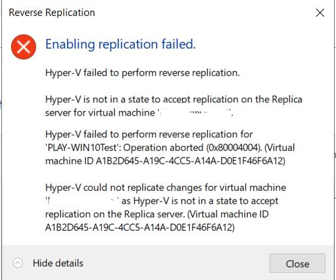Click the sentence starting Hyper-V is not in a state
The width and height of the screenshot is (336, 280).
(174, 106)
